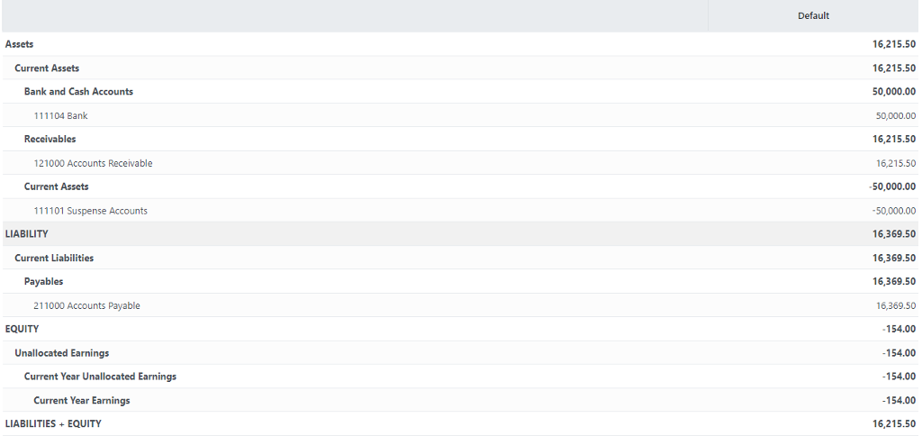Select the Current Year Earnings line
This screenshot has width=922, height=436.
coord(82,401)
